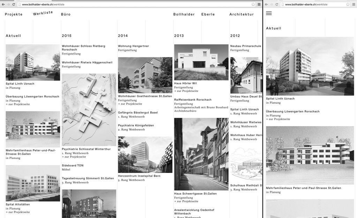
Task: Open Spital Linth Uznach image in right window
Action: (310, 66)
